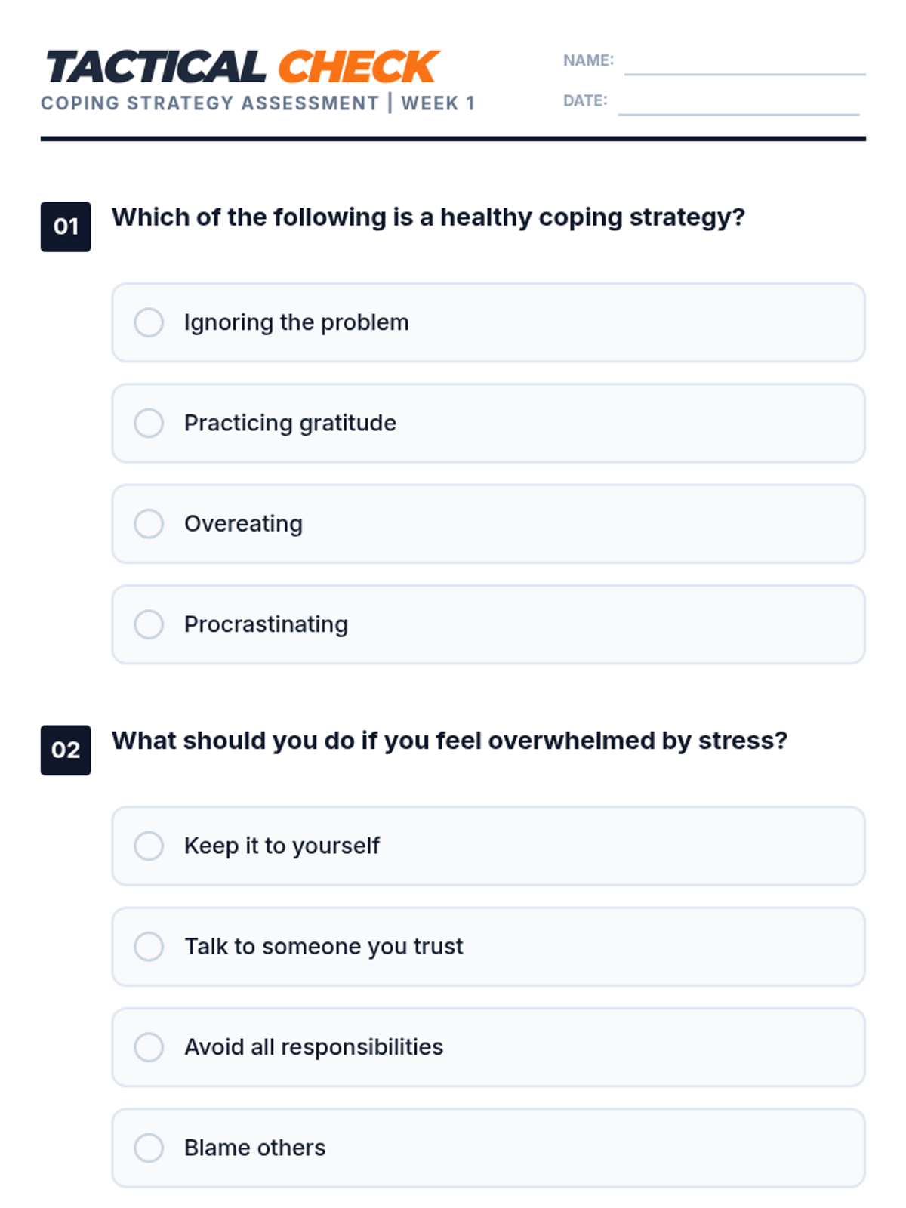Pick the 'Keep it to yourself' radio button
Image resolution: width=906 pixels, height=1208 pixels.
coord(149,846)
